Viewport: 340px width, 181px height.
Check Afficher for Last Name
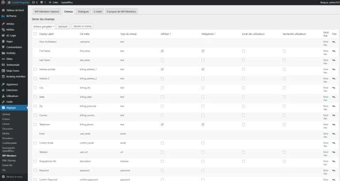coord(162,60)
